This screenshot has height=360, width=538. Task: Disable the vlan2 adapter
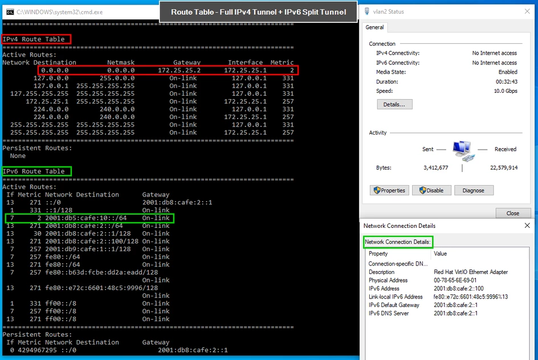tap(431, 190)
